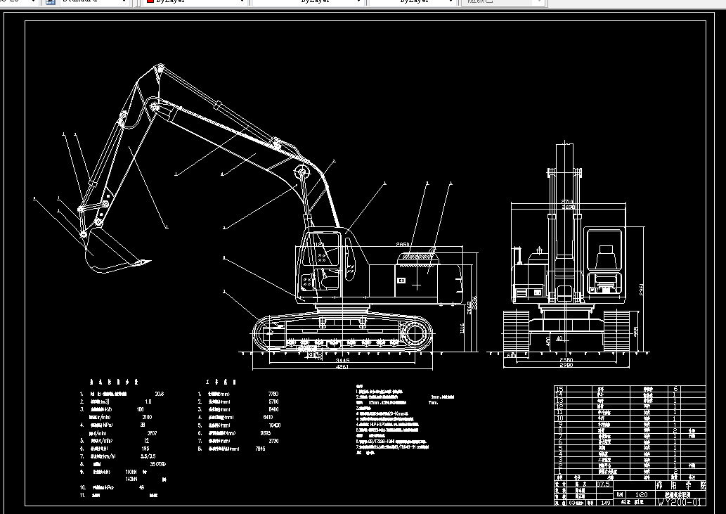726x514 pixels.
Task: Click the working range value 9835
Action: (x=265, y=433)
